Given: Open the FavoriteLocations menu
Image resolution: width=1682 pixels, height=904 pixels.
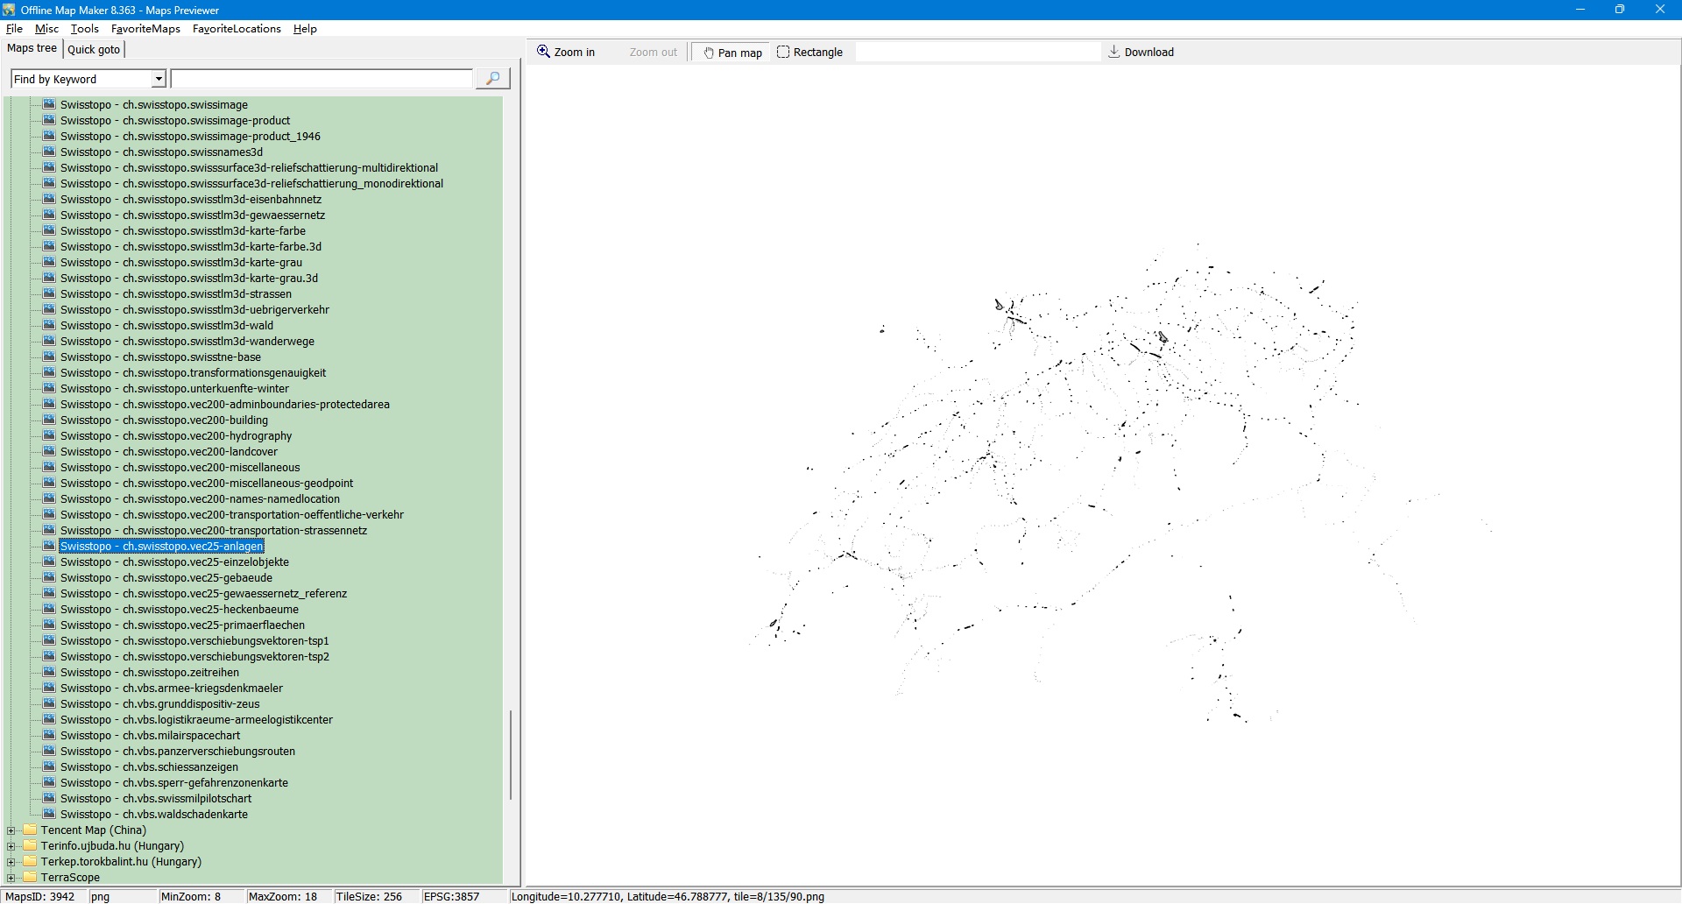Looking at the screenshot, I should (x=237, y=29).
